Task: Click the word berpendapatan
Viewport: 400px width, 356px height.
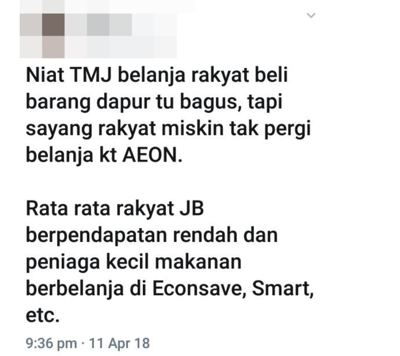Action: click(x=96, y=236)
